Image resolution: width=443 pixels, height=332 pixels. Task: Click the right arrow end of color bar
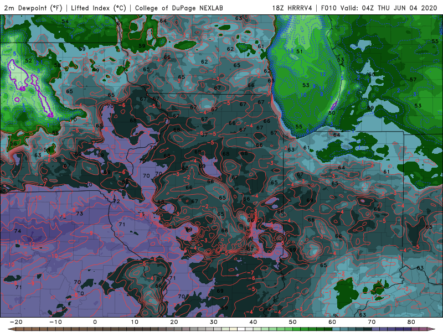pyautogui.click(x=431, y=329)
